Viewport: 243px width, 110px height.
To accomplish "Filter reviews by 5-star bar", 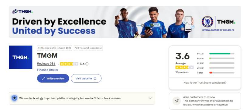I will pos(222,54).
